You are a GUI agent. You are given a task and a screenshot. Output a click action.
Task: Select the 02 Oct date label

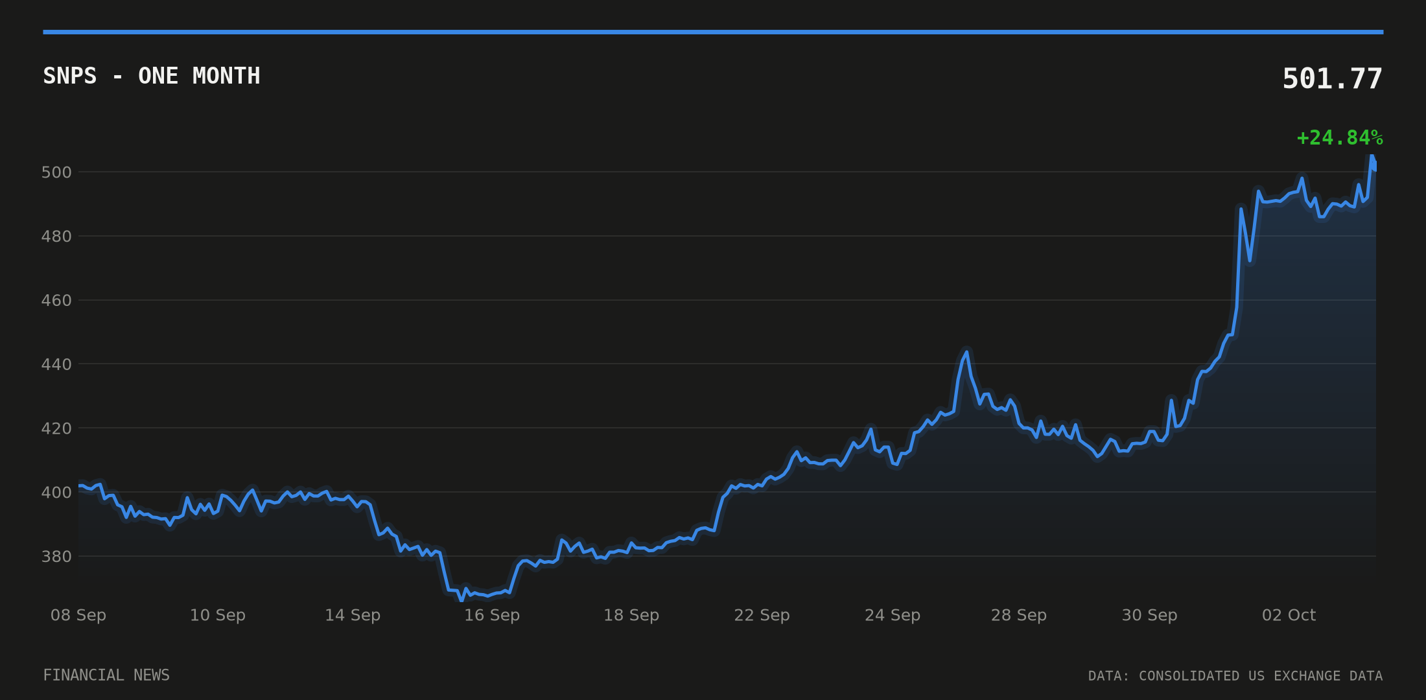(1289, 615)
